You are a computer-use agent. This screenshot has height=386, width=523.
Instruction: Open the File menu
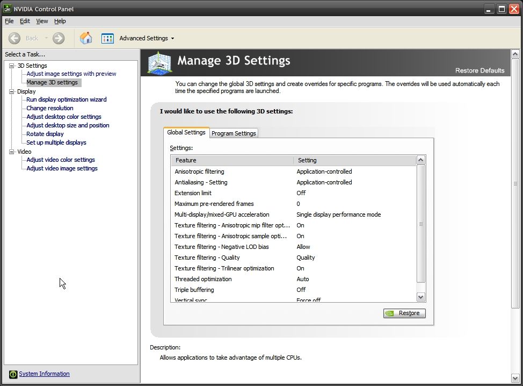pyautogui.click(x=9, y=21)
